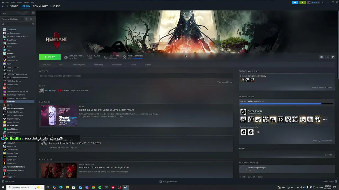Viewport: 339px width, 190px height.
Task: Open the Support link
Action: (148, 65)
